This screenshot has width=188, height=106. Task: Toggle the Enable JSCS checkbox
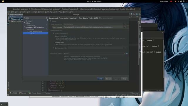51,21
